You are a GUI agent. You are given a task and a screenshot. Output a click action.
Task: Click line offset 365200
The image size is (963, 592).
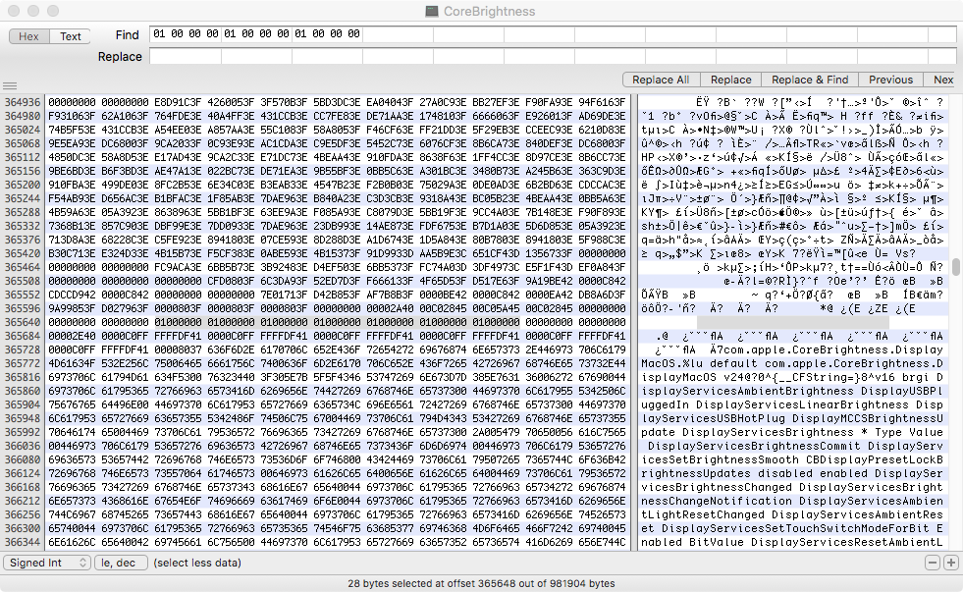pos(23,185)
